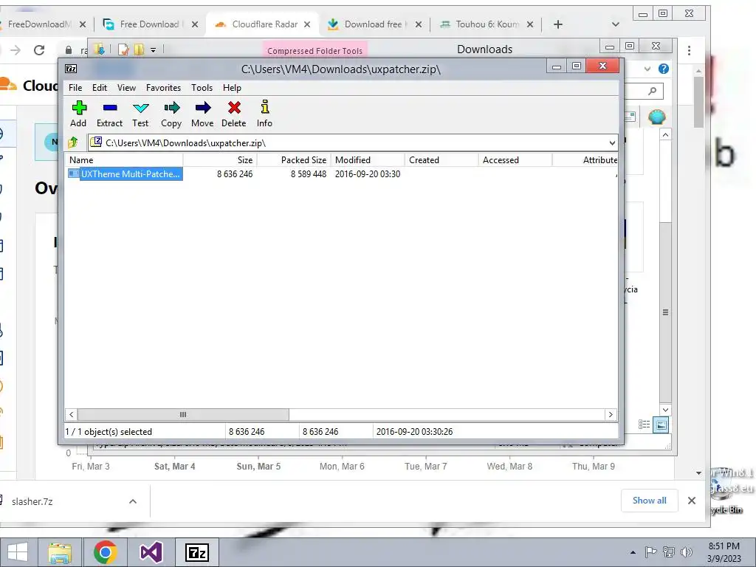Extract files with the Extract icon
The height and width of the screenshot is (567, 756).
109,114
